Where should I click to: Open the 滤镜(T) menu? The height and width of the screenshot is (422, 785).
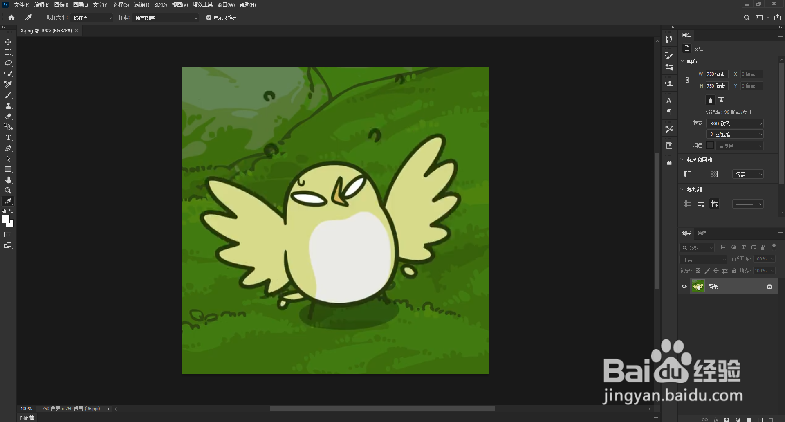tap(141, 5)
